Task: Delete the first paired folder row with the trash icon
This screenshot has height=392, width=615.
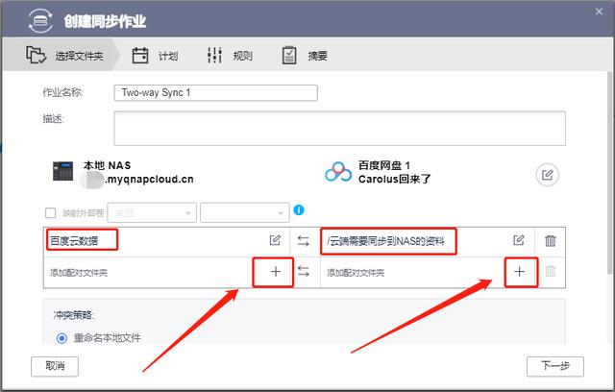Action: coord(551,240)
